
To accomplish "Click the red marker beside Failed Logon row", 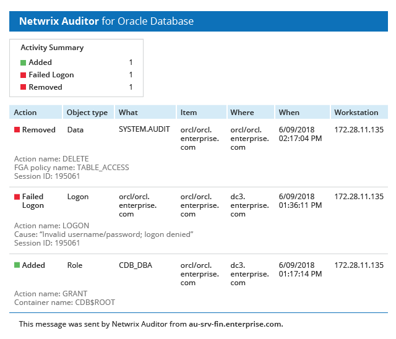I will point(17,197).
